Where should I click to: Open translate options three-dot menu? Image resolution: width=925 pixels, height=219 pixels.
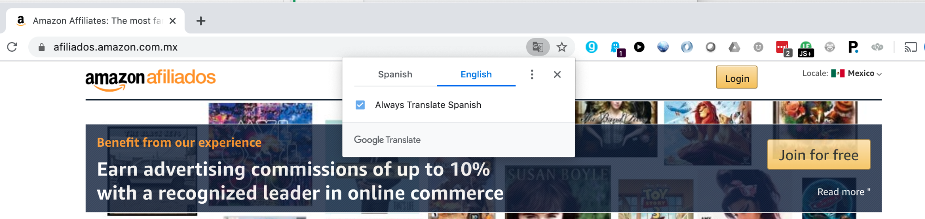[532, 75]
